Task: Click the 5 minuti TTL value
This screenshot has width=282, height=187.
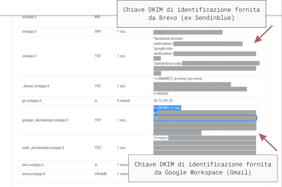Action: click(x=124, y=101)
